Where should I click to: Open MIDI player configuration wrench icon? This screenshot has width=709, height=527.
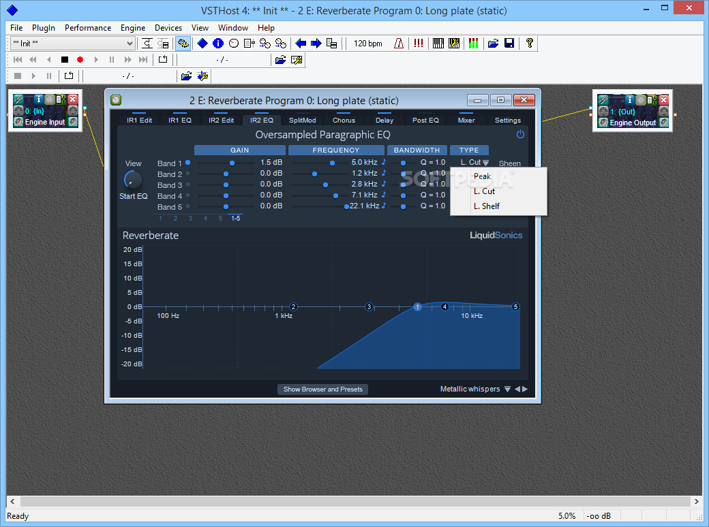click(297, 60)
